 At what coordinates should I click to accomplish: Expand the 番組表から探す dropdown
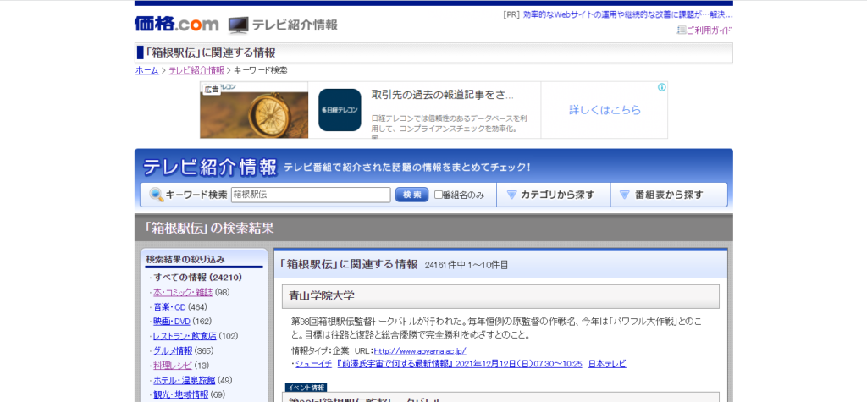(x=669, y=195)
